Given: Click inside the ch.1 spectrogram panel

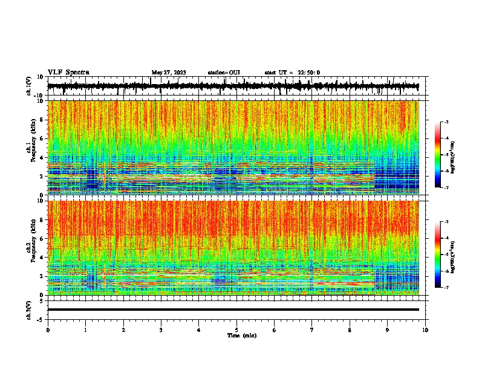Looking at the screenshot, I should pos(233,148).
